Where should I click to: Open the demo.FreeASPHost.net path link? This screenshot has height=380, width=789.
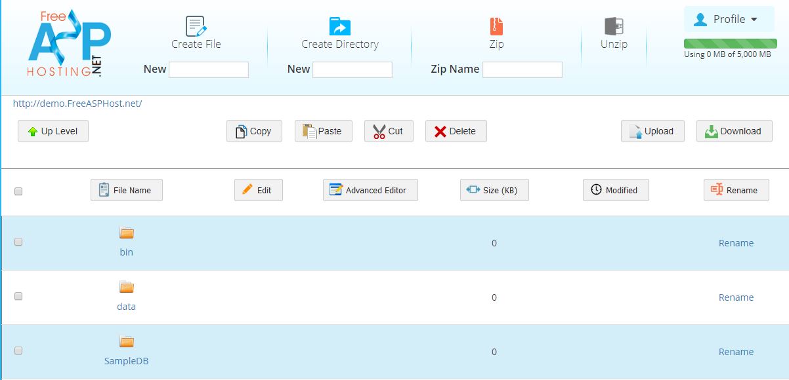tap(77, 104)
